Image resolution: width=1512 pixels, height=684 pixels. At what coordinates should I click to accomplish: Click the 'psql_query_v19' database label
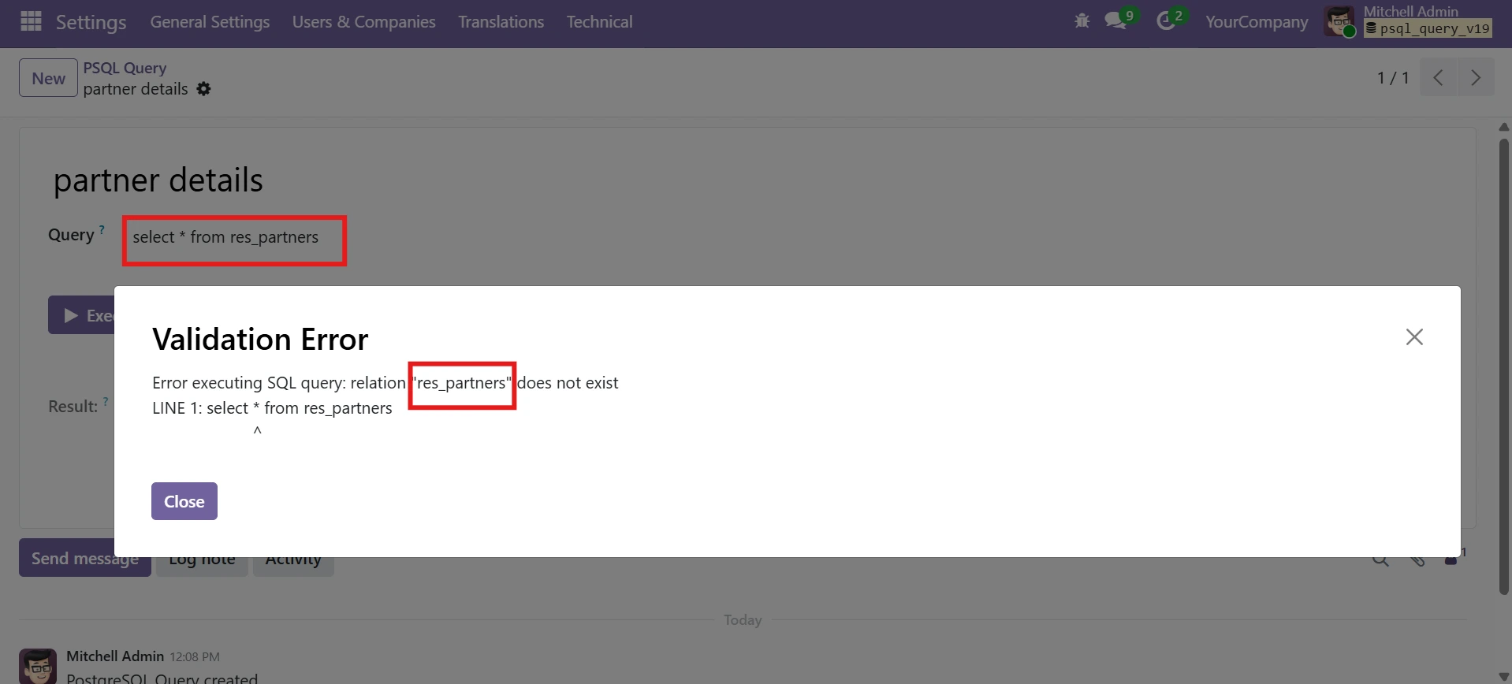[1428, 28]
